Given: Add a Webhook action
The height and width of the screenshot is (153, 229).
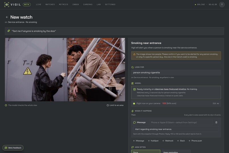Looking at the screenshot, I should [x=168, y=141].
